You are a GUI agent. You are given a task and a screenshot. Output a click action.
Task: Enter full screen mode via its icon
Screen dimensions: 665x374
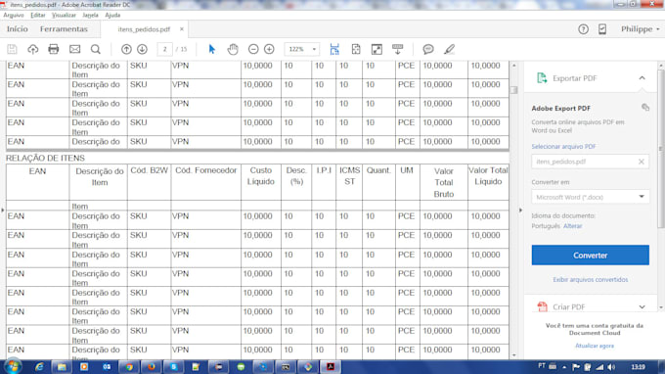point(377,49)
